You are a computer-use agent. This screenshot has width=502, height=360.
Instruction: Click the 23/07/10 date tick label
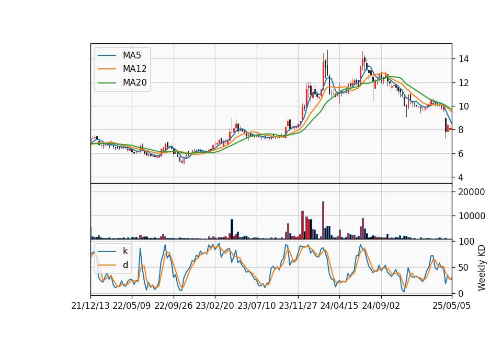256,306
